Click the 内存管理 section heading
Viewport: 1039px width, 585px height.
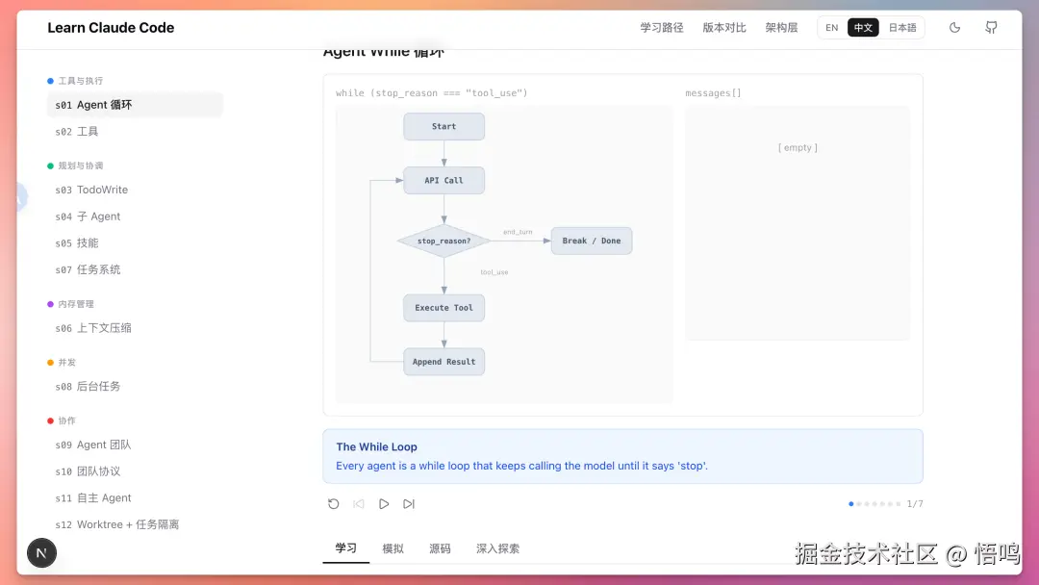point(76,304)
